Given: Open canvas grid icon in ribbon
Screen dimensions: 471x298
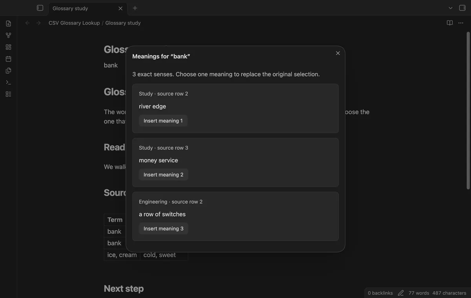Looking at the screenshot, I should 8,47.
